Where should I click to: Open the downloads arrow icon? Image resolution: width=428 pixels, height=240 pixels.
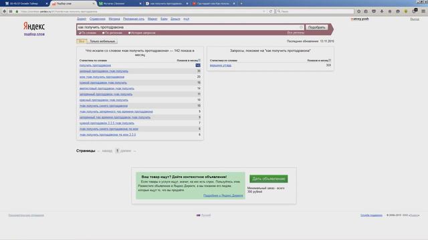pos(382,11)
